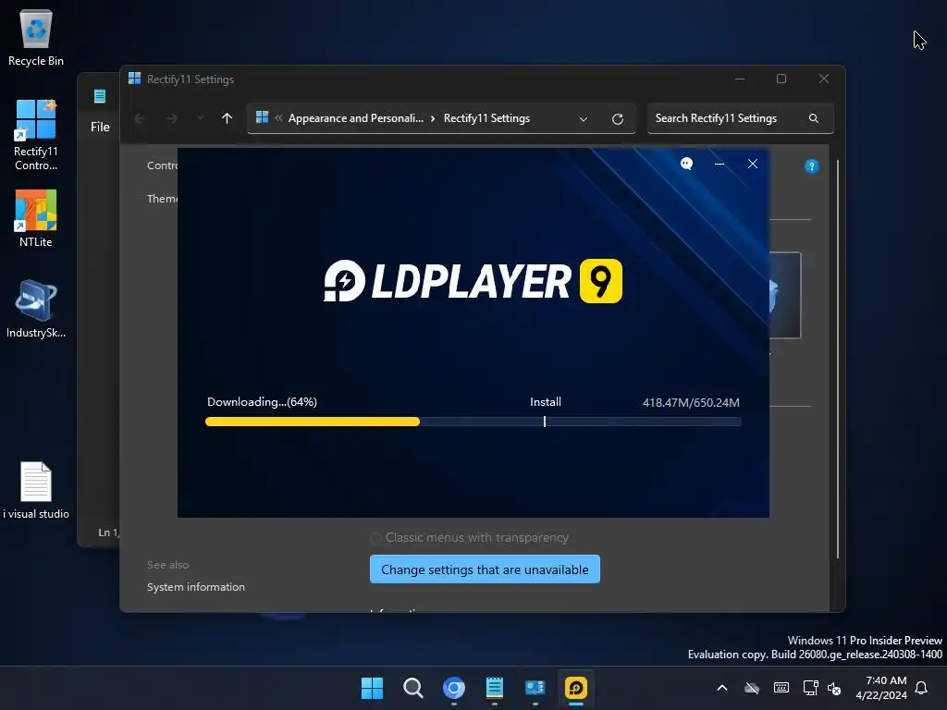Click the Control Panel icon in address bar

tap(262, 117)
